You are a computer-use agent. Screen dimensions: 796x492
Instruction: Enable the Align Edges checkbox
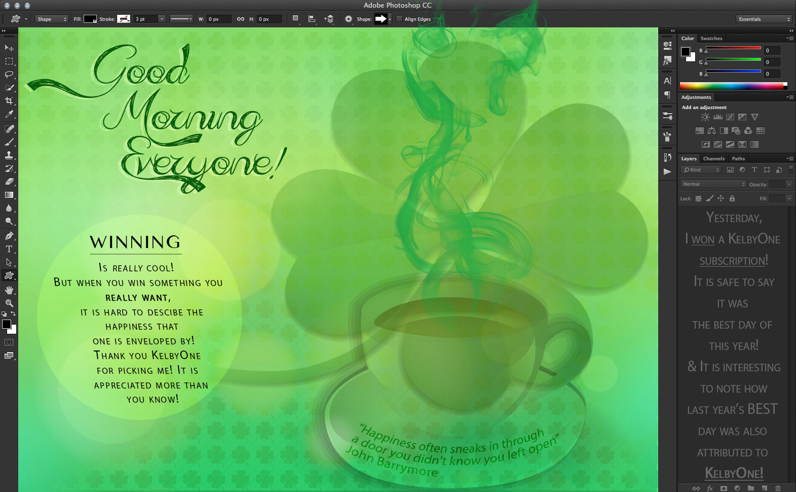[x=399, y=19]
